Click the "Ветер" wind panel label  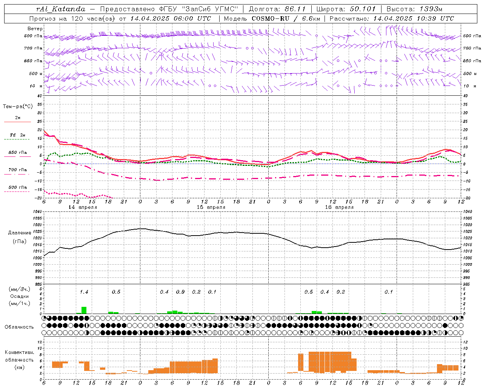[x=35, y=29]
